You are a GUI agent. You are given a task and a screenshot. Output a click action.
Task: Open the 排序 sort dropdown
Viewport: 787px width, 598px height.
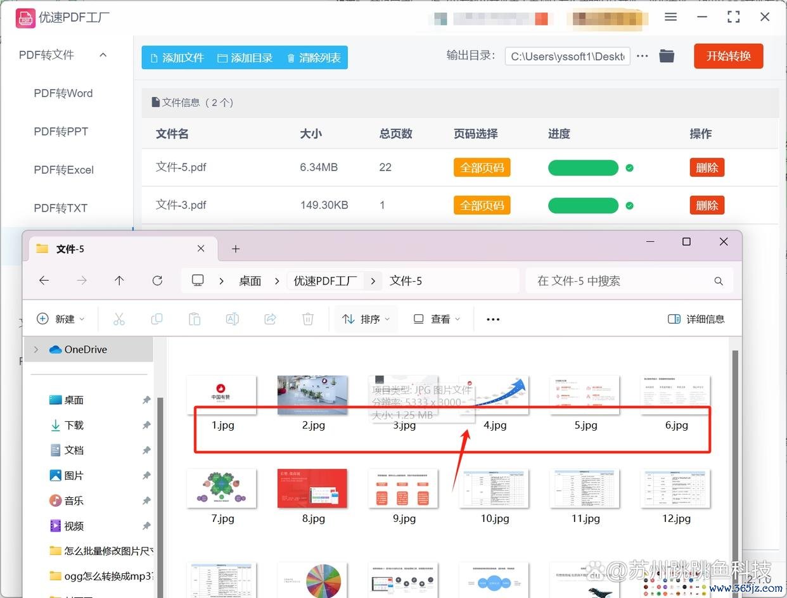pyautogui.click(x=367, y=319)
